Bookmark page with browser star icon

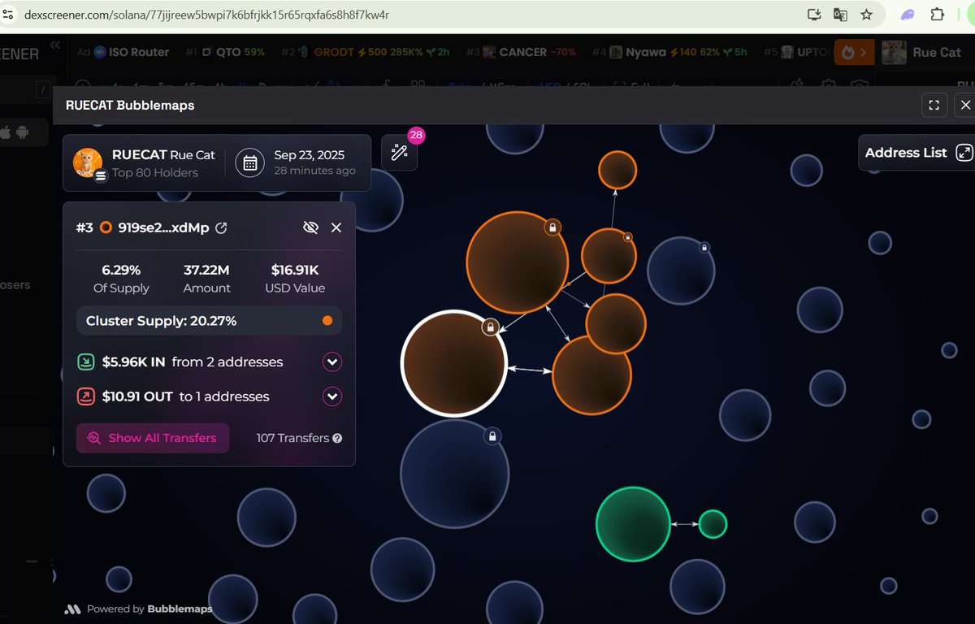pyautogui.click(x=867, y=15)
